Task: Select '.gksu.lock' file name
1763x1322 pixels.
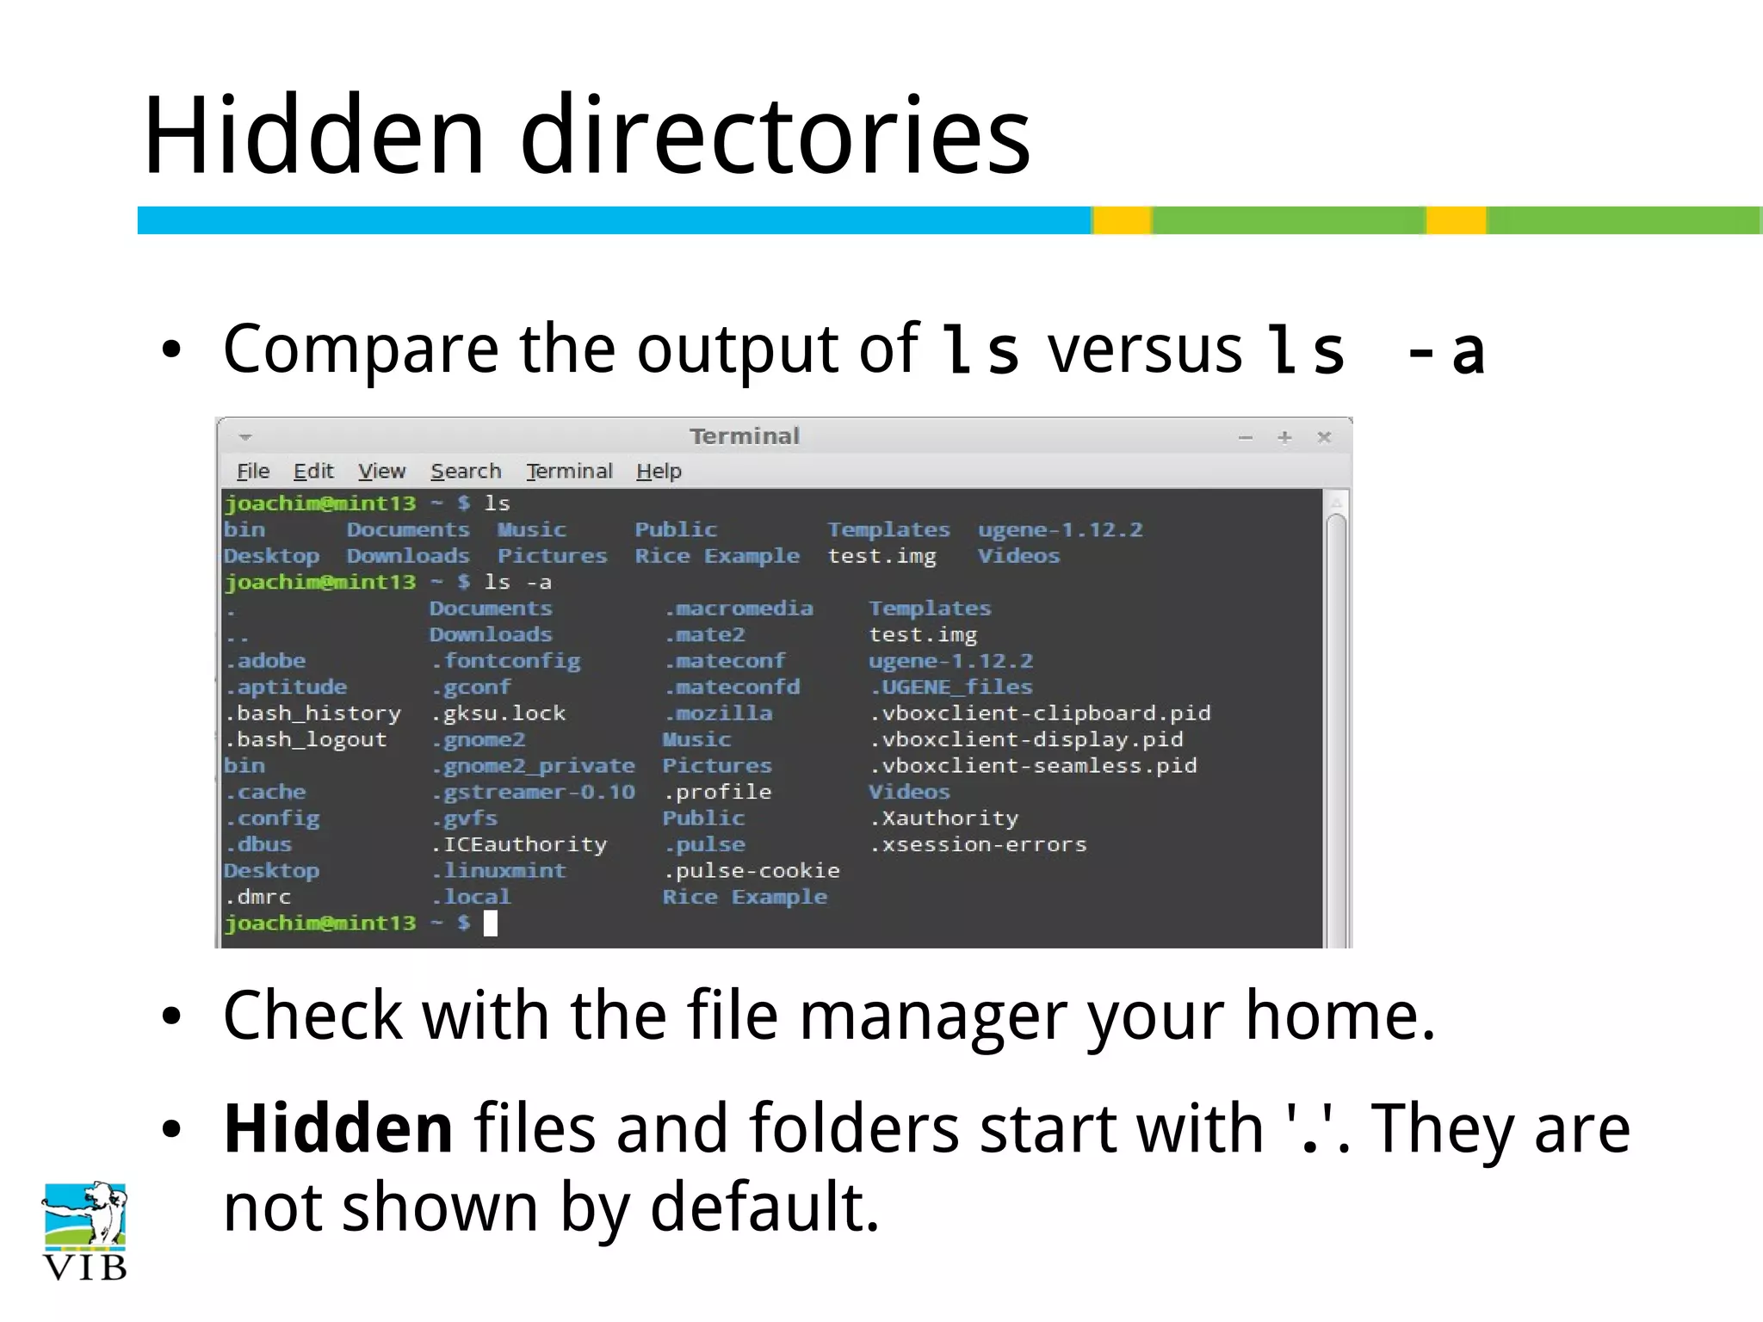Action: coord(499,714)
